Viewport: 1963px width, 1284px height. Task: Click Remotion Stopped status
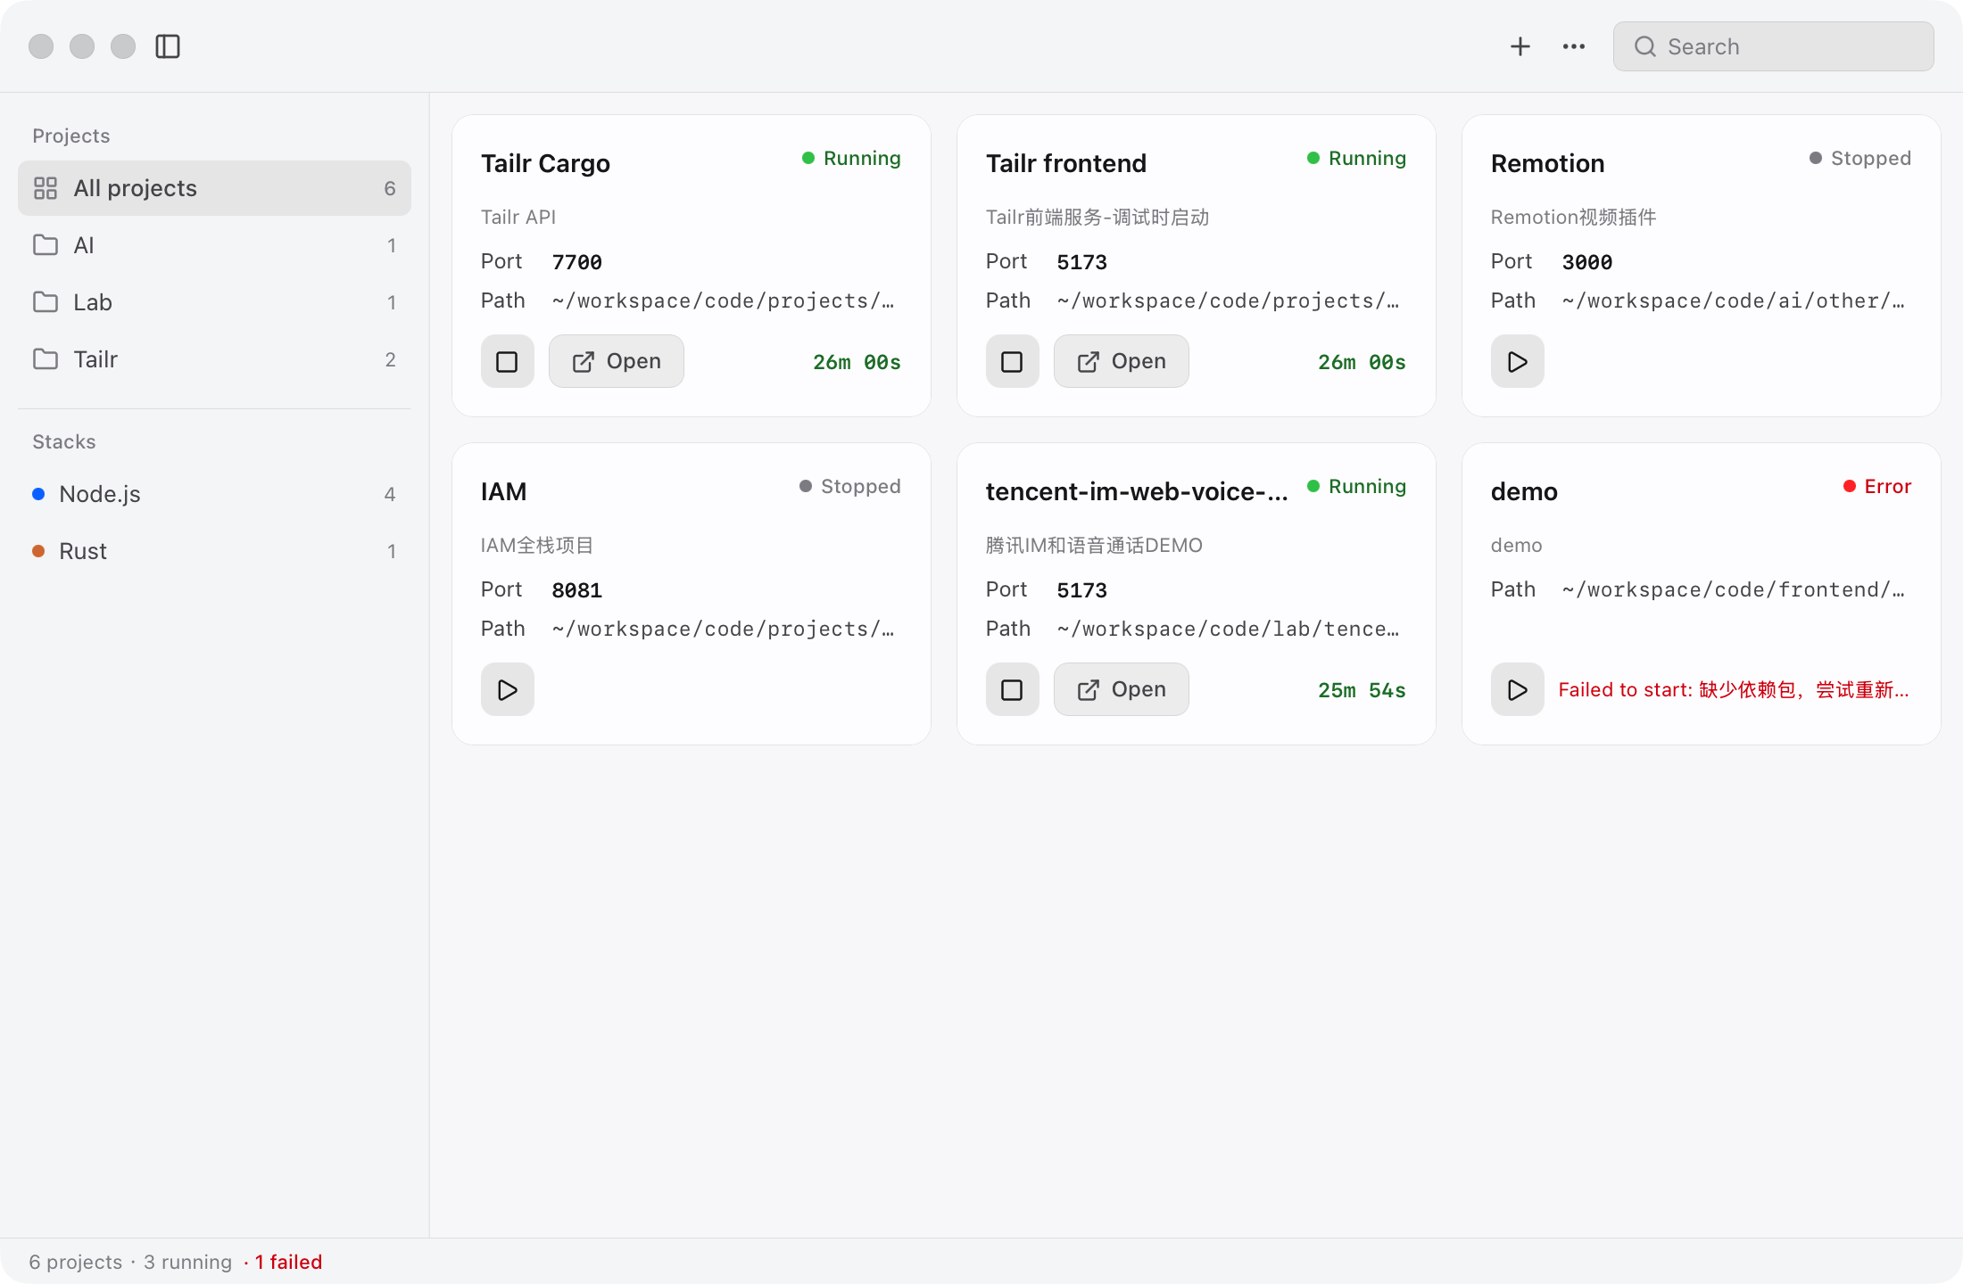pyautogui.click(x=1860, y=158)
